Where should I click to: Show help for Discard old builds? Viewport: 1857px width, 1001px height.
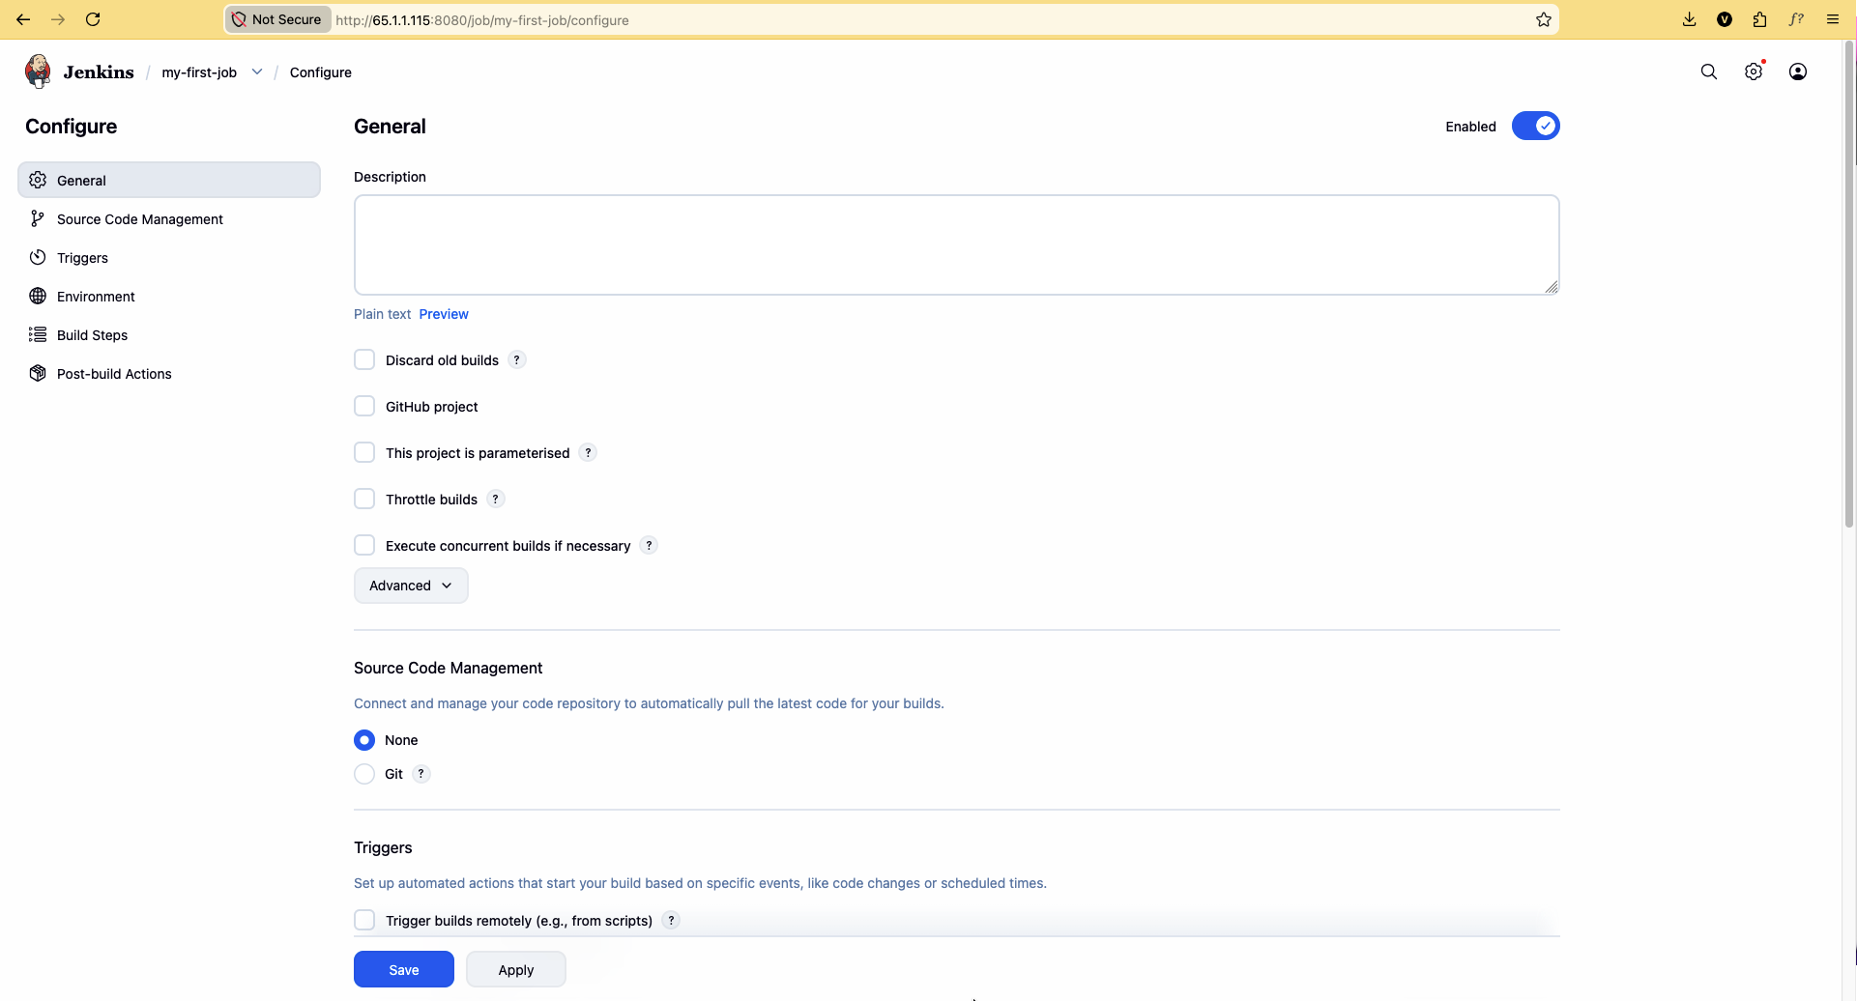point(517,359)
